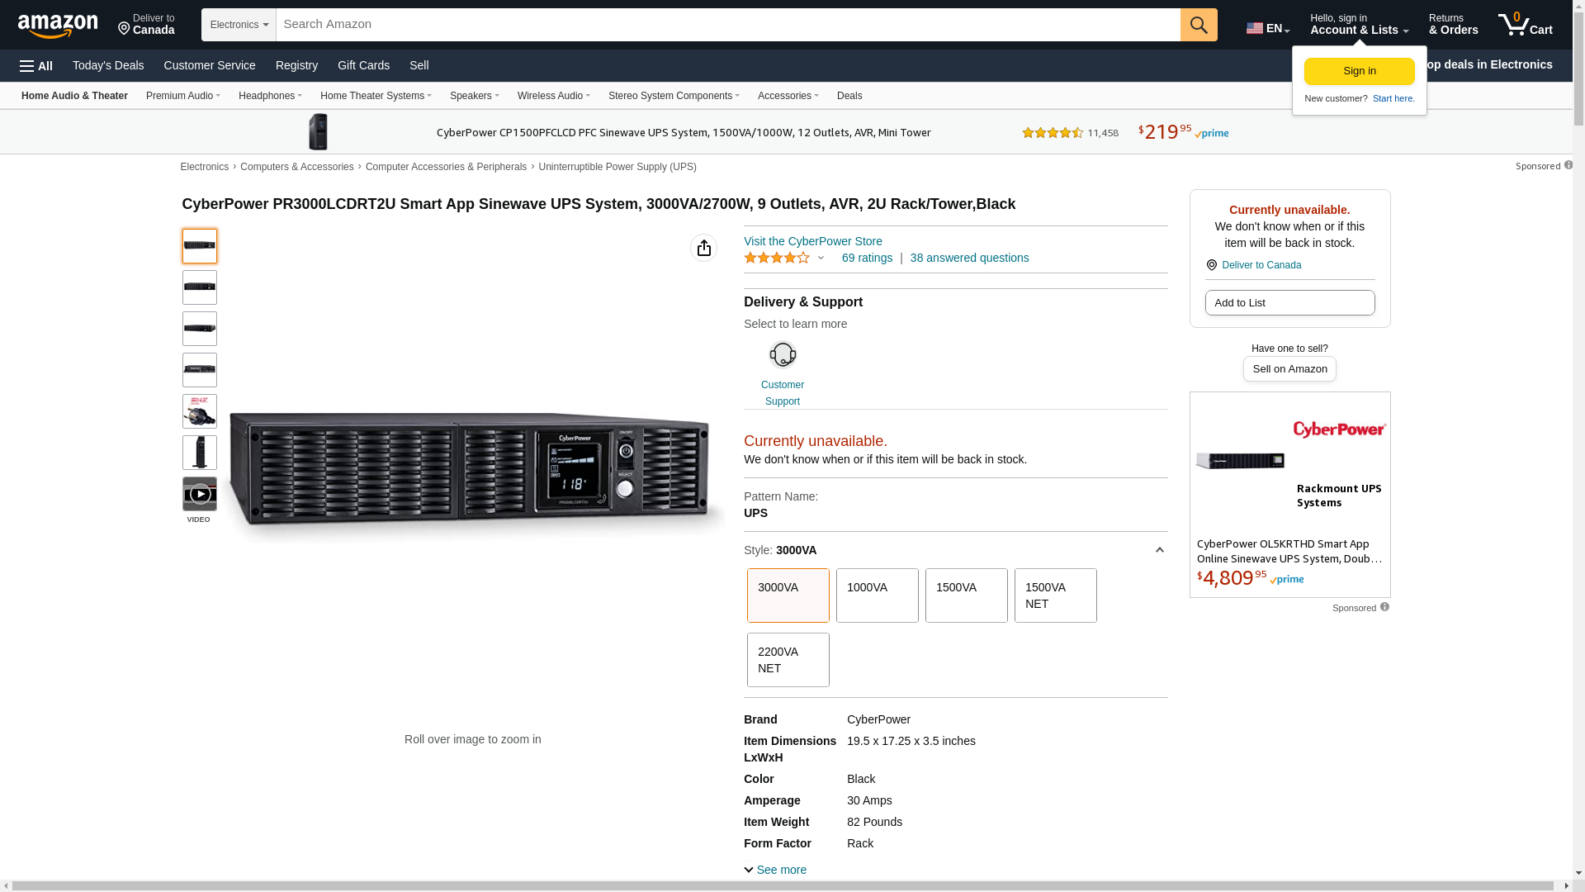Play the product VIDEO thumbnail
Screen dimensions: 1585x892
click(200, 494)
